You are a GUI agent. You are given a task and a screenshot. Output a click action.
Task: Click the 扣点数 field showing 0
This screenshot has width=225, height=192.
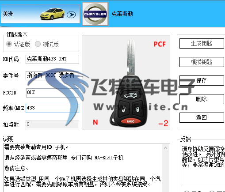tap(52, 124)
